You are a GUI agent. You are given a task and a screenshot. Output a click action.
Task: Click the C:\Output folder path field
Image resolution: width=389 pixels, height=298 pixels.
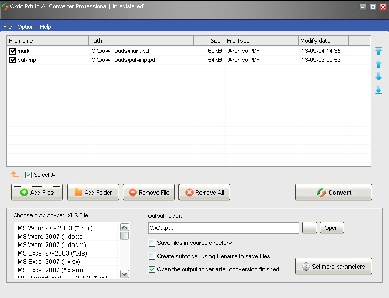coord(223,228)
